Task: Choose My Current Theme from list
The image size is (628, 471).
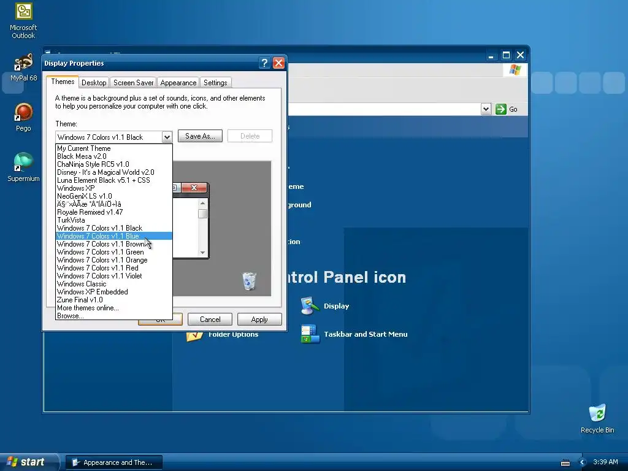Action: (x=114, y=148)
